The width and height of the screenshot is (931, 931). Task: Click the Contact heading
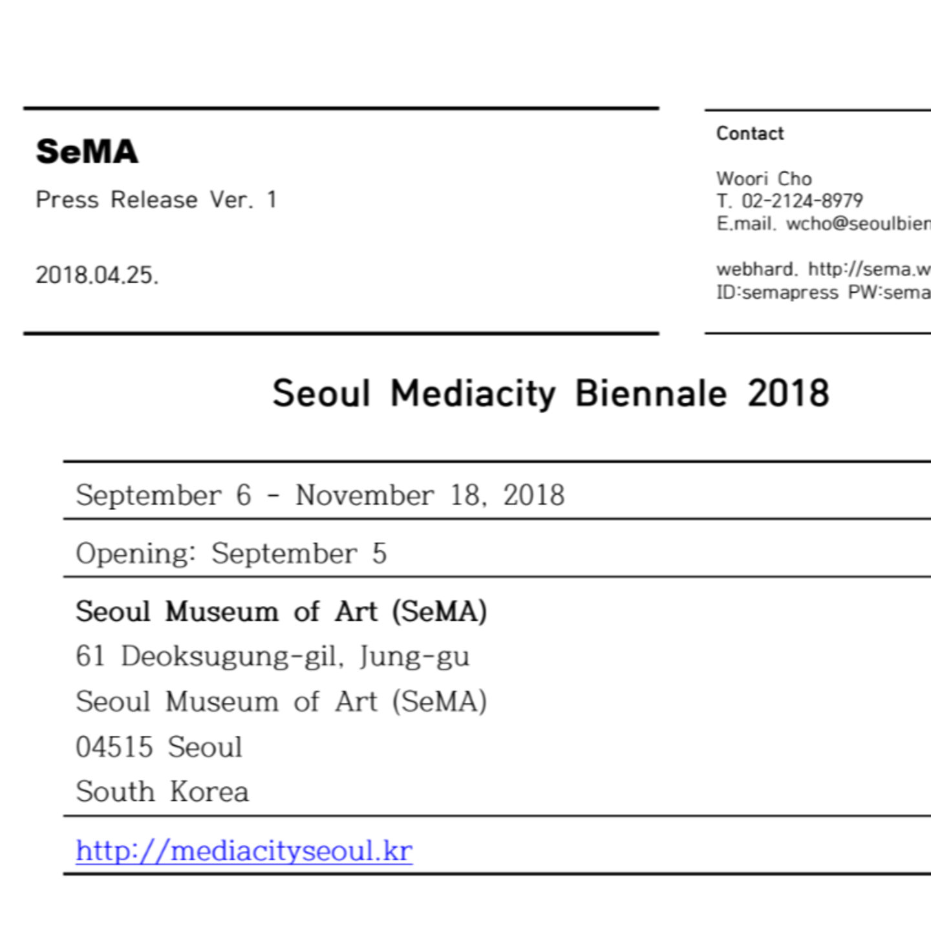click(749, 134)
